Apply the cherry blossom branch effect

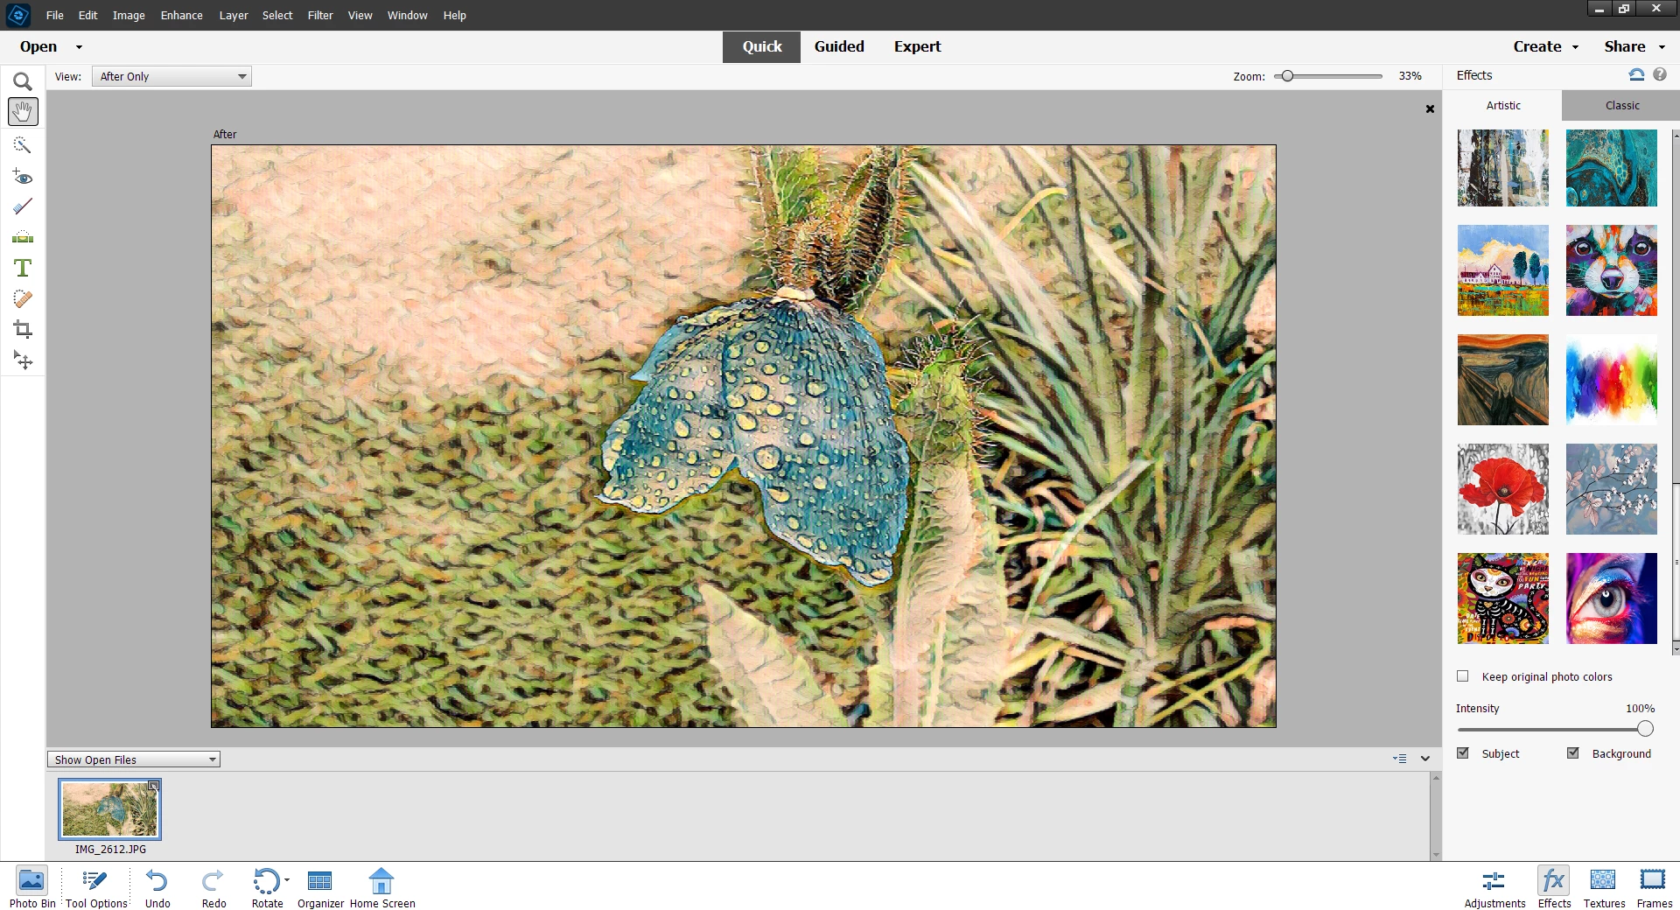[x=1611, y=489]
